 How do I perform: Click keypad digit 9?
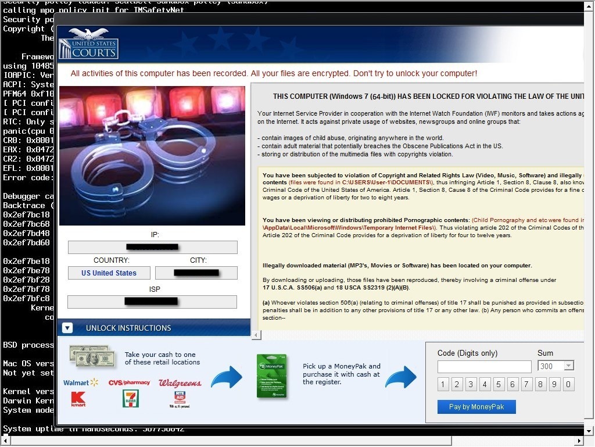coord(554,384)
